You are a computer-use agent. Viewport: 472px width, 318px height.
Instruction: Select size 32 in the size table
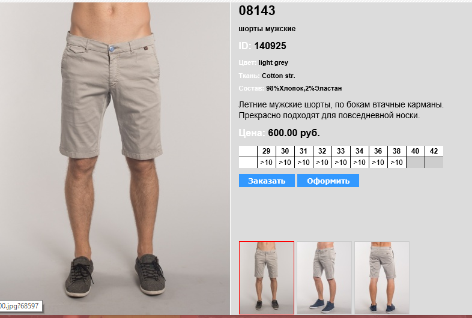(322, 151)
